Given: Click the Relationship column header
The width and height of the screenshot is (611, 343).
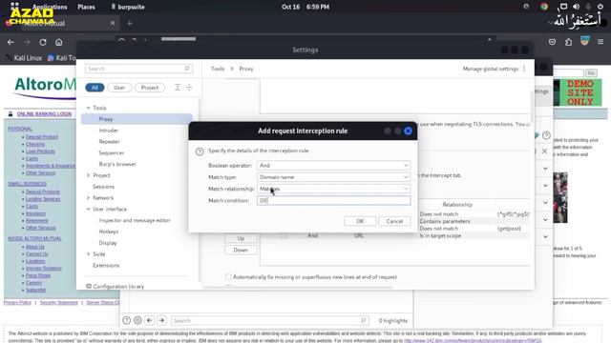Looking at the screenshot, I should (456, 204).
